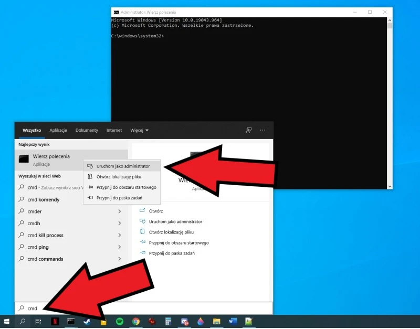Switch to the "Aplikacje" tab
The width and height of the screenshot is (420, 329).
58,130
